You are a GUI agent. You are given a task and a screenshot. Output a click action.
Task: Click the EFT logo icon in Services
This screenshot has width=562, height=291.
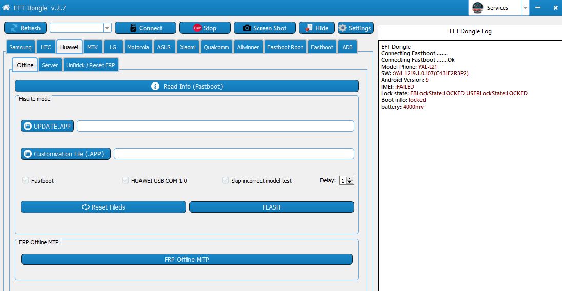pos(477,8)
